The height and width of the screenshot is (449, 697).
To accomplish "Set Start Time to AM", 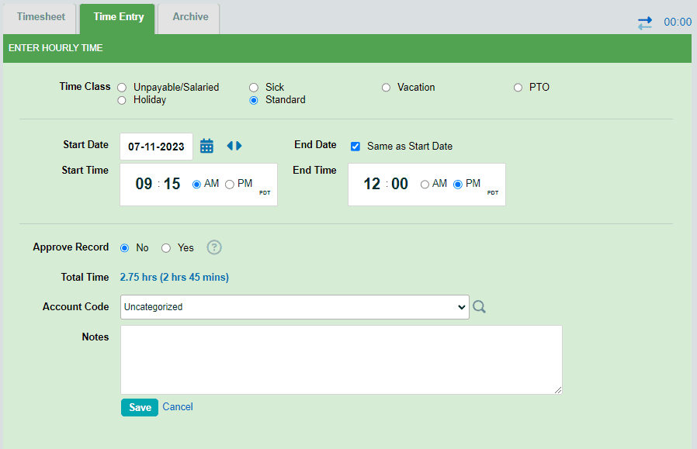I will click(196, 185).
